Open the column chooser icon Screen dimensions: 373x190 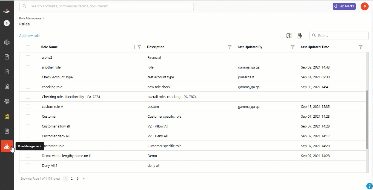300,35
